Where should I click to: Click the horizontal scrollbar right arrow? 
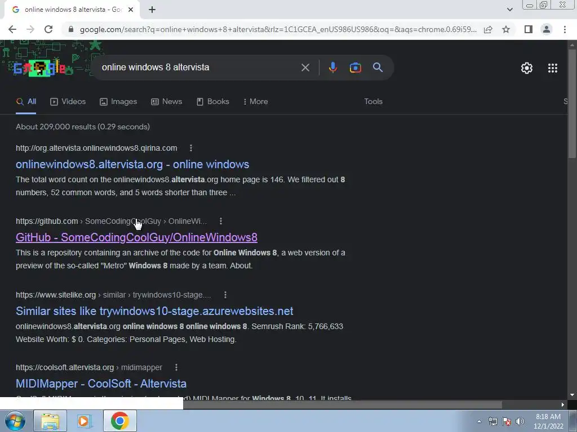563,405
